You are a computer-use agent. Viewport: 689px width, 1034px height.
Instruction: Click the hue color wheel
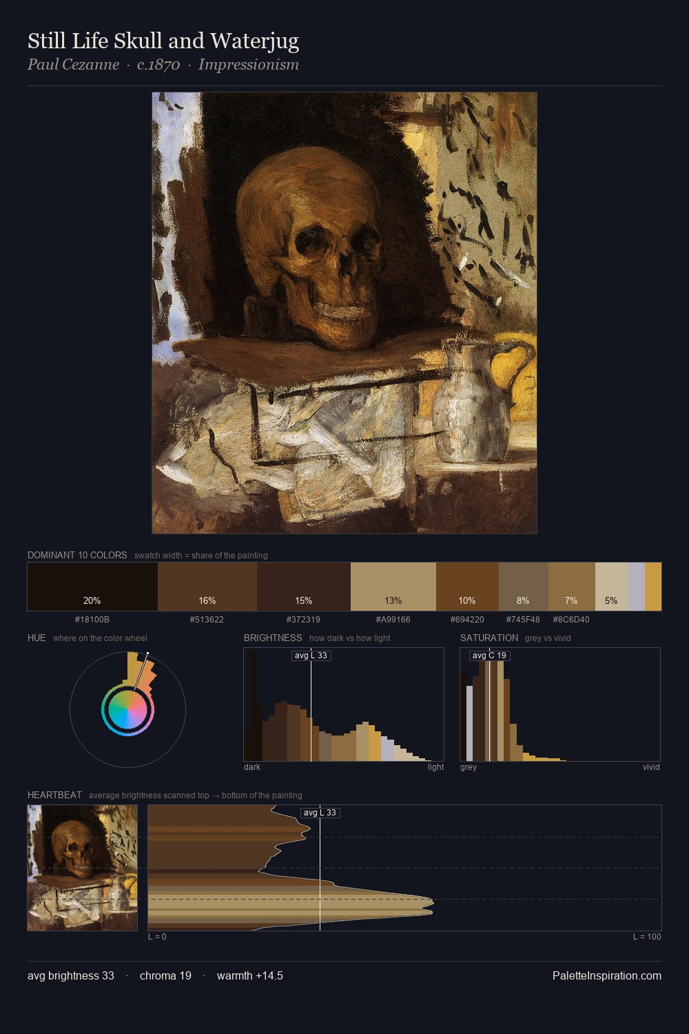point(127,709)
